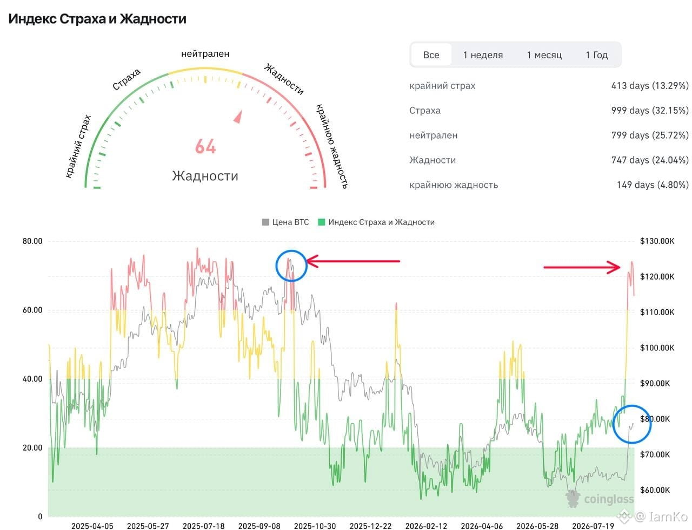Viewport: 692px width, 530px height.
Task: Click the value 413 days (13.29%)
Action: 650,86
